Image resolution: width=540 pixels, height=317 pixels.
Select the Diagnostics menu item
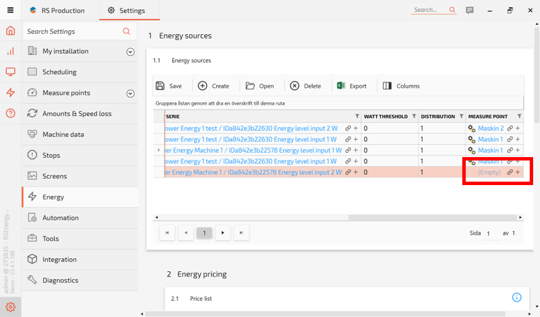pos(60,280)
